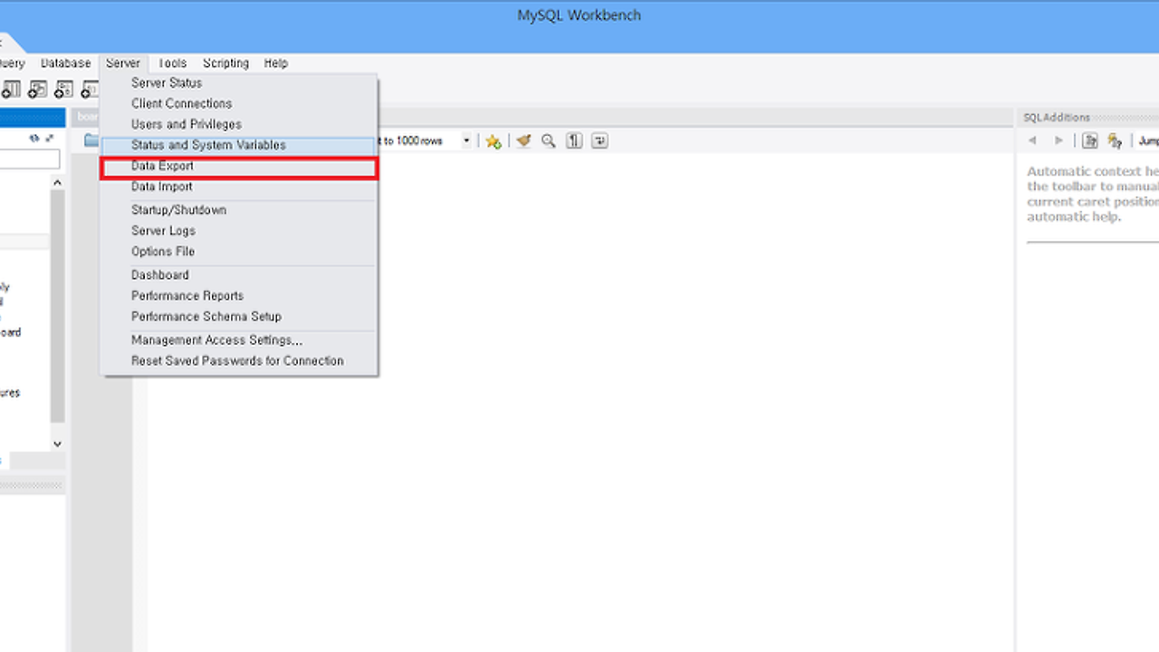This screenshot has width=1159, height=652.
Task: Refresh the schema navigator icon
Action: click(x=34, y=139)
